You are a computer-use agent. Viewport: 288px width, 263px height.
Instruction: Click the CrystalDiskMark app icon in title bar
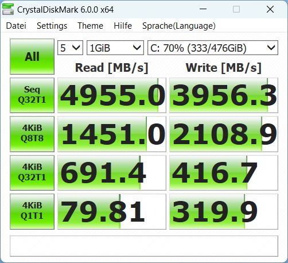(8, 9)
